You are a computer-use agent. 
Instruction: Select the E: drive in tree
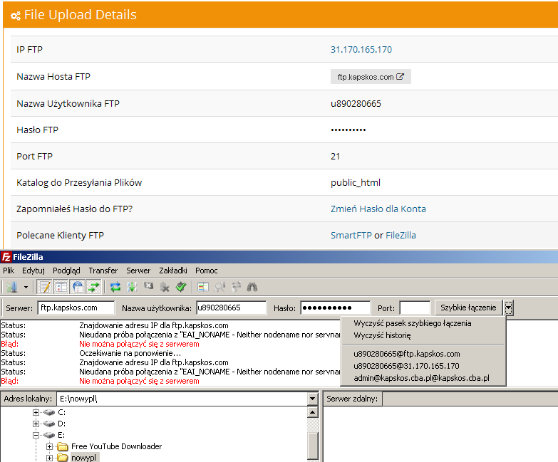pos(61,435)
